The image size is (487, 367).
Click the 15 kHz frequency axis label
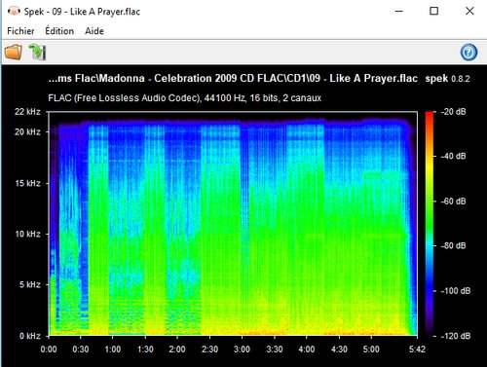click(27, 183)
